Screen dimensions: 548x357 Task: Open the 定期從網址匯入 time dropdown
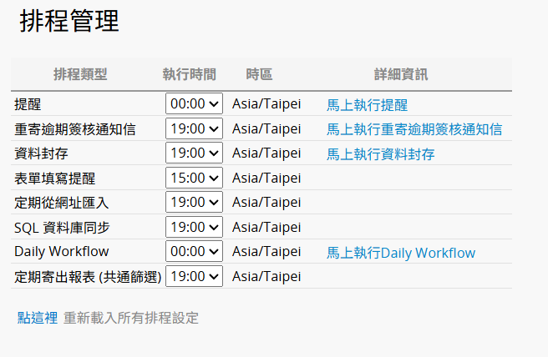[194, 202]
